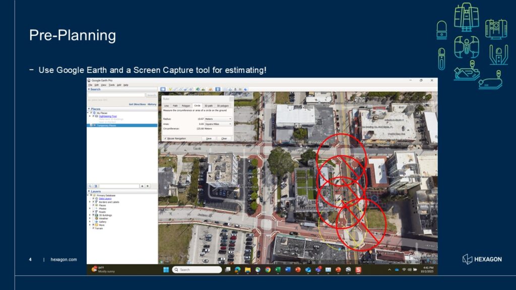
Task: Toggle the sidebar hide/show toolbar icon
Action: (x=163, y=89)
